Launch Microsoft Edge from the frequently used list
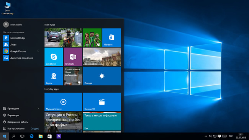This screenshot has width=249, height=140. pyautogui.click(x=21, y=38)
